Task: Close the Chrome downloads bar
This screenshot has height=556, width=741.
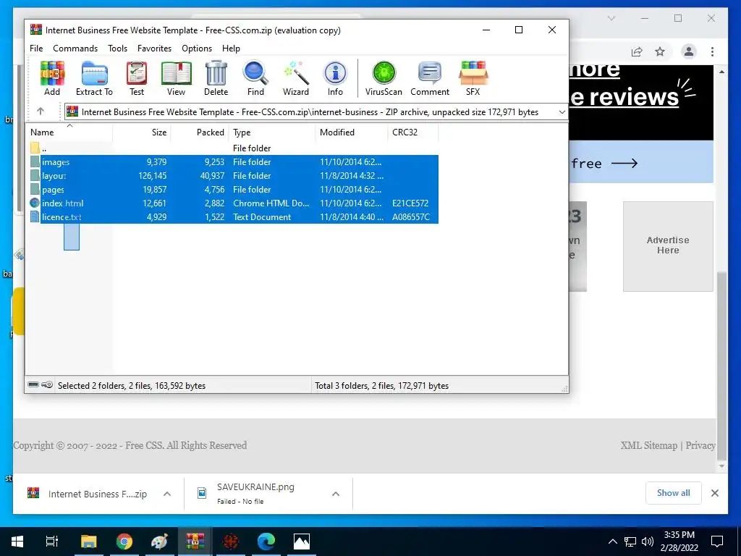Action: coord(715,493)
